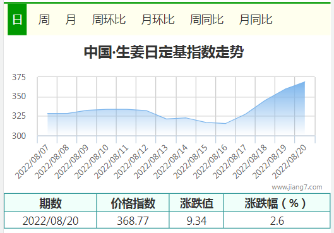Click the 2022/08/07 x-axis date label
334x233 pixels.
click(32, 162)
